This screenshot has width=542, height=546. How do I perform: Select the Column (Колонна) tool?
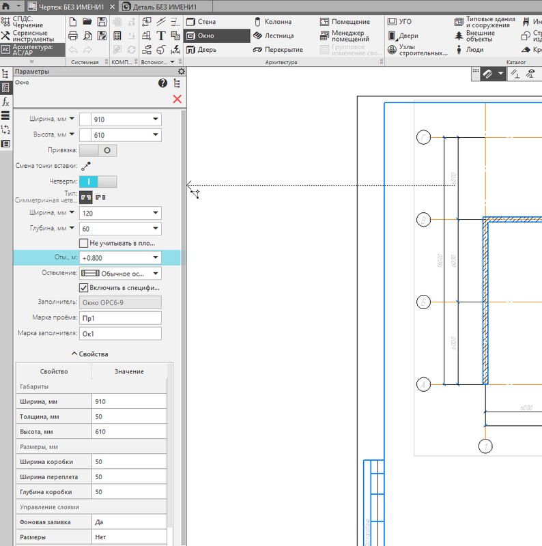[x=273, y=22]
